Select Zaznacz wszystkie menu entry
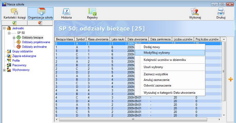The image size is (236, 123). tap(170, 74)
